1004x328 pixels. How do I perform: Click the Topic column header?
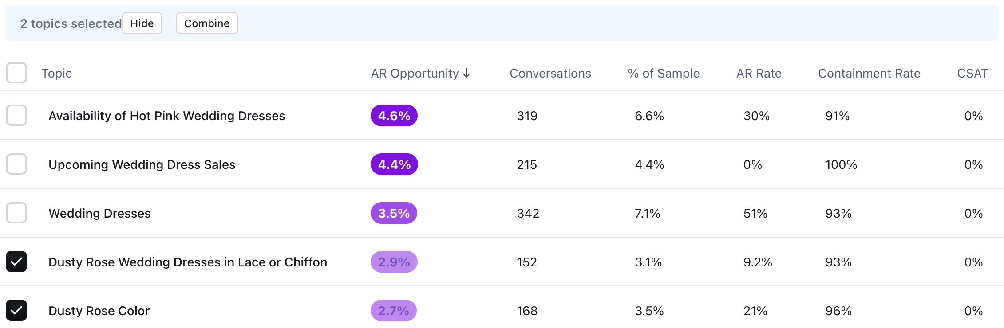click(57, 73)
